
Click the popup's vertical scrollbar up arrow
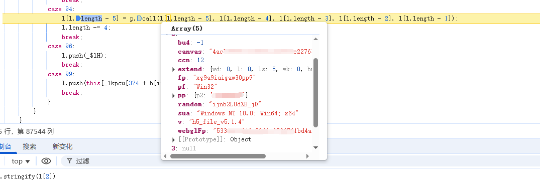(316, 39)
